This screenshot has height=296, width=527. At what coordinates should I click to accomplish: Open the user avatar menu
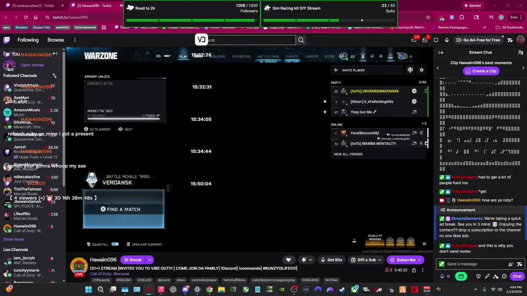(x=520, y=40)
